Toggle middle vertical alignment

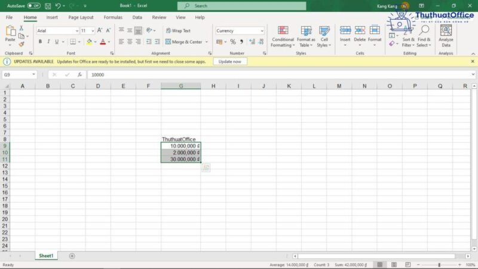[x=130, y=30]
